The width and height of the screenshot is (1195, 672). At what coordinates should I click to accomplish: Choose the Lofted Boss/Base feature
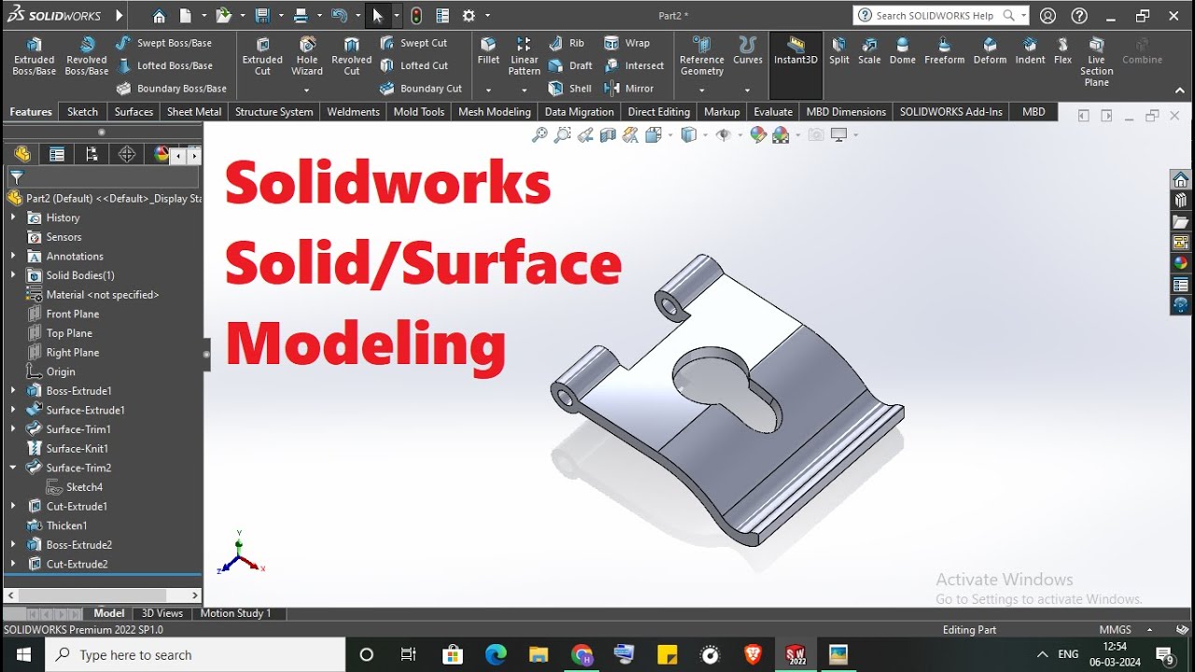pos(164,65)
